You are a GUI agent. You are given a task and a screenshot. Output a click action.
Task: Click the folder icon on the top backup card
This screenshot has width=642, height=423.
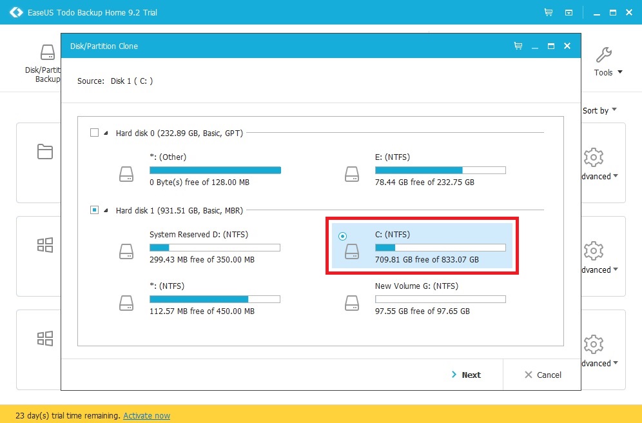pos(45,152)
